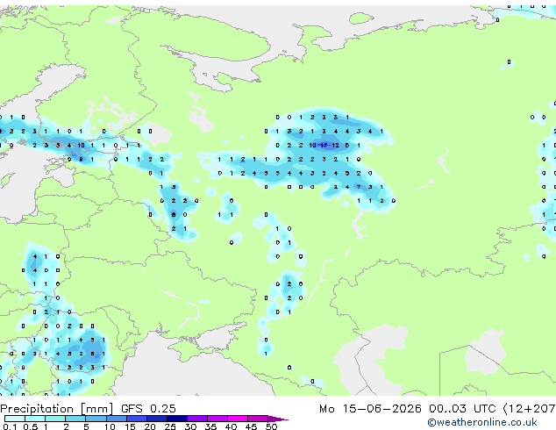Click the legend swatch between 0.1 and 0.5
Screen dimensions: 556x430
(x=15, y=419)
